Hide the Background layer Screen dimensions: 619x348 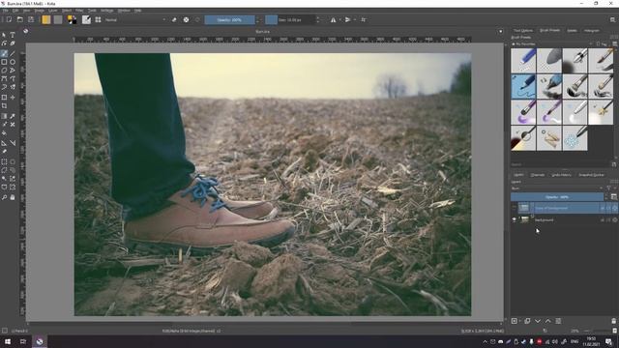pyautogui.click(x=514, y=219)
